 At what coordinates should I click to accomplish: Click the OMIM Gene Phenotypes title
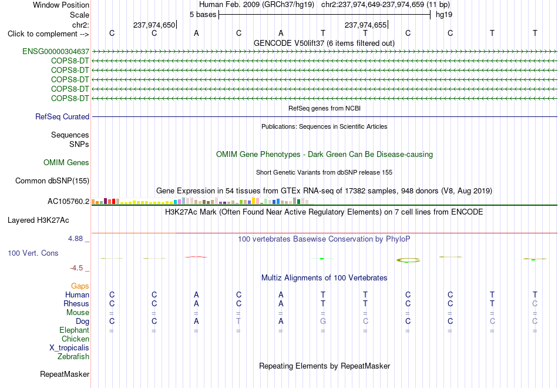point(324,154)
